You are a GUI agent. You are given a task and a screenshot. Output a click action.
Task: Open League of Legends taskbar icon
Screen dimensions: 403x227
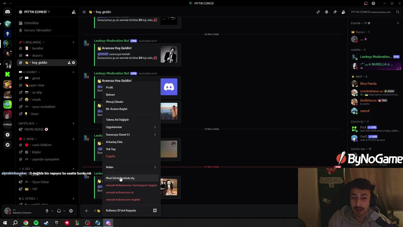pos(77,223)
